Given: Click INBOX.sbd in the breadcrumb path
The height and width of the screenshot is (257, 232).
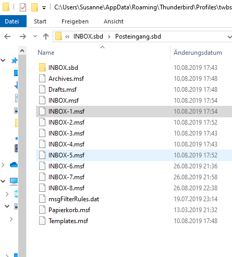Looking at the screenshot, I should (88, 36).
